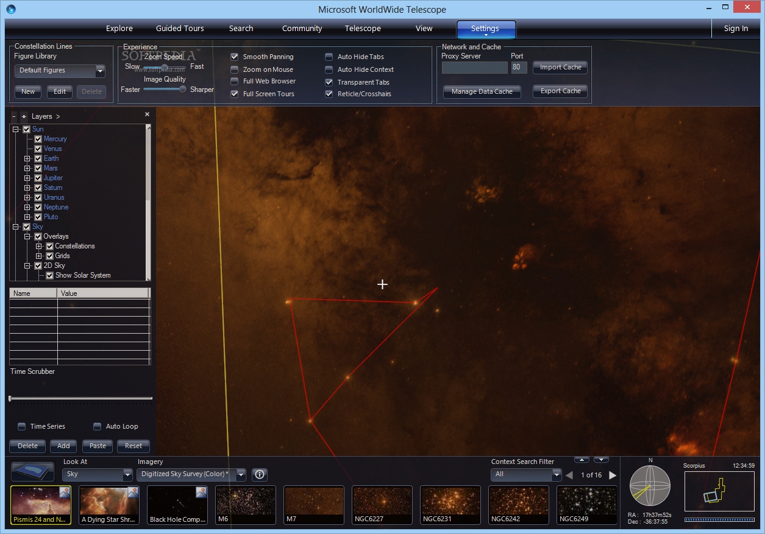The height and width of the screenshot is (534, 765).
Task: Collapse all layers with the minus icon
Action: (14, 116)
